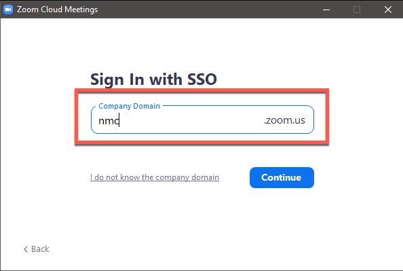The width and height of the screenshot is (403, 271).
Task: Close the Zoom Cloud Meetings window
Action: click(x=388, y=10)
